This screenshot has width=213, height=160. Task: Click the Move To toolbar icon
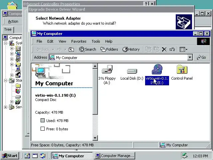[148, 49]
